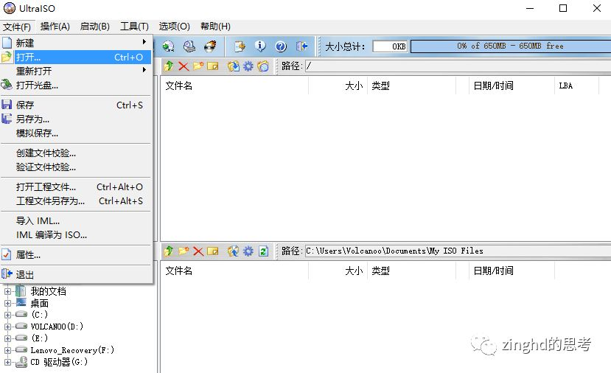Go up one level in local pane
The width and height of the screenshot is (611, 373).
169,251
